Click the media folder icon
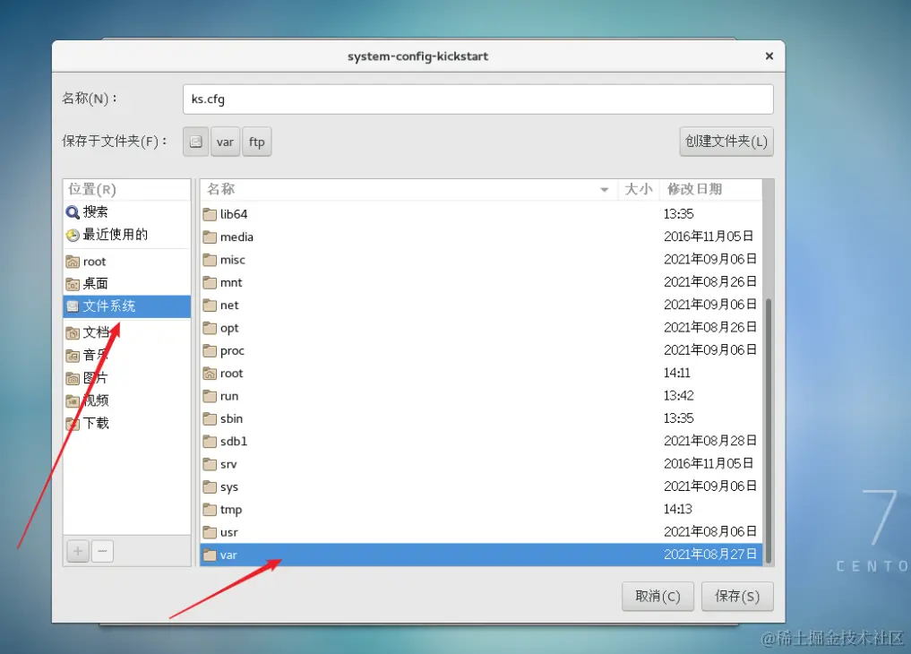The width and height of the screenshot is (911, 654). click(210, 237)
